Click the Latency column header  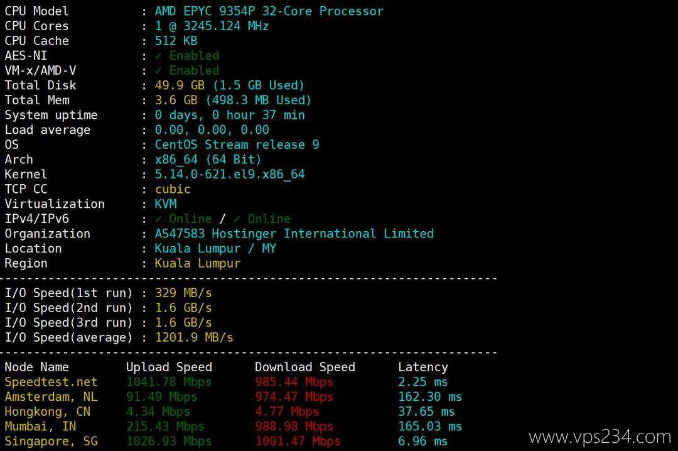pos(423,367)
